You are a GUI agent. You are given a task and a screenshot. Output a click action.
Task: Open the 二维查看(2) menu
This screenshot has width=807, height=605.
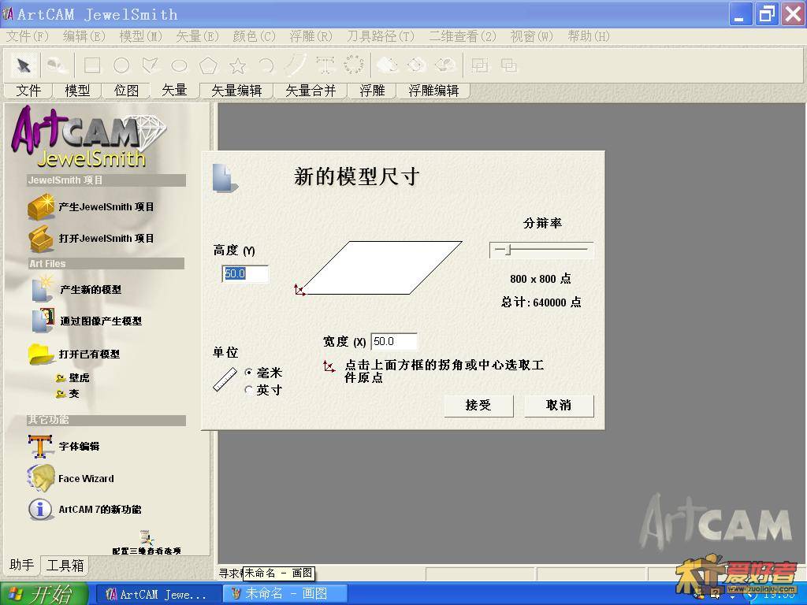463,36
